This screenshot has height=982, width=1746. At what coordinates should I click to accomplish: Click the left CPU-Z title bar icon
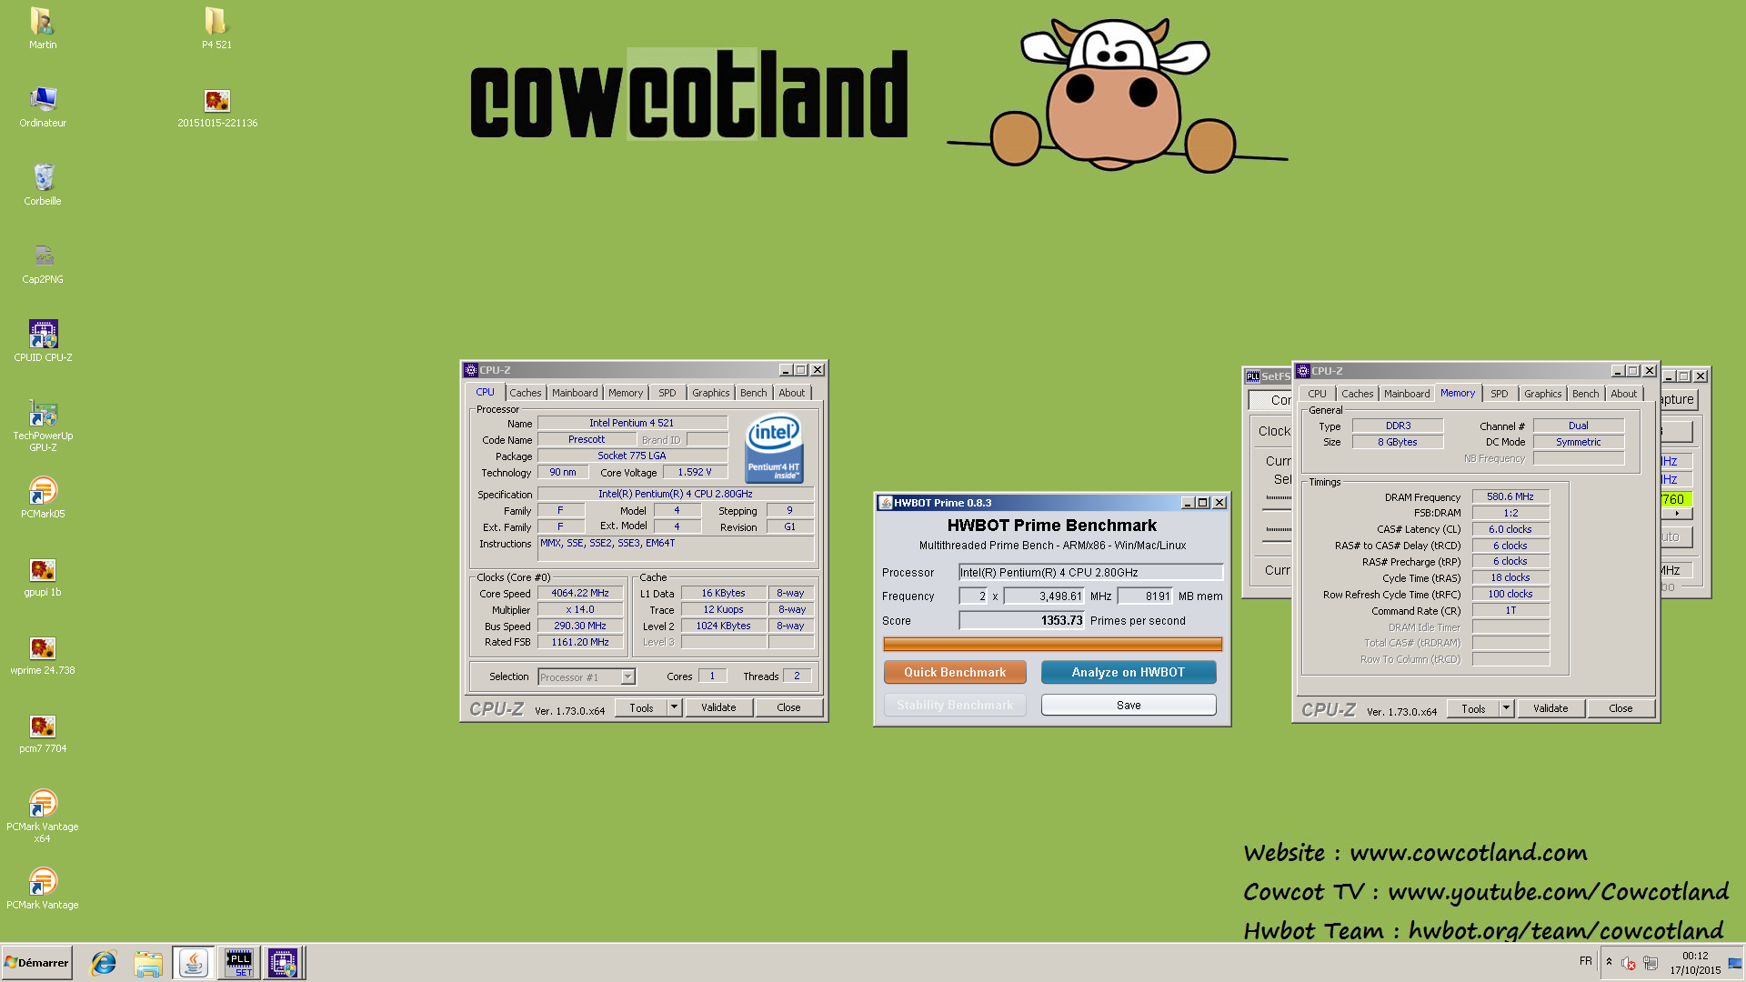coord(471,370)
